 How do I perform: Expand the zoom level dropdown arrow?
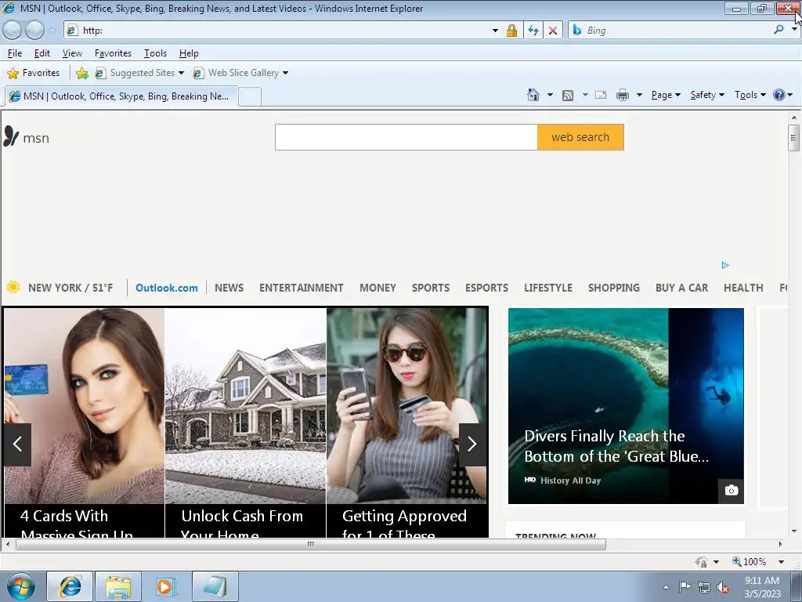[781, 561]
